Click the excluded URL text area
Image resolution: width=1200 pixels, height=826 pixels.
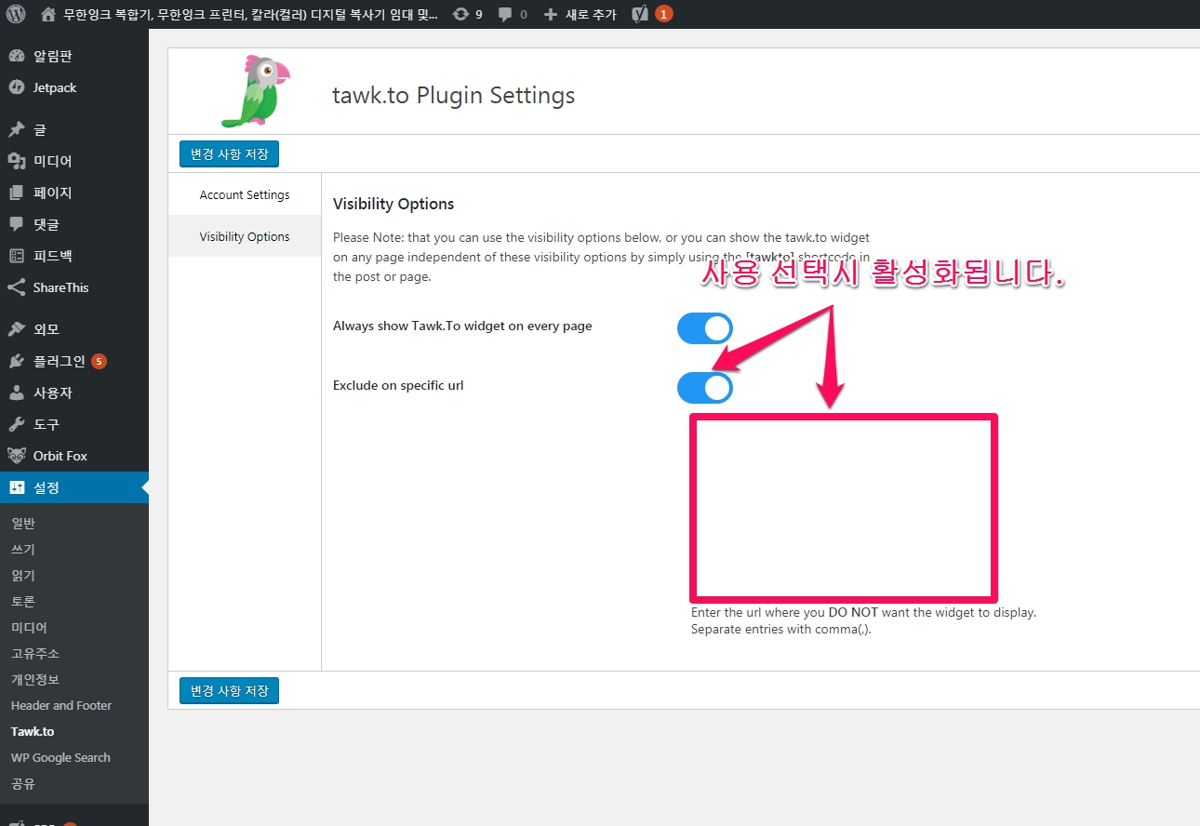[x=843, y=507]
